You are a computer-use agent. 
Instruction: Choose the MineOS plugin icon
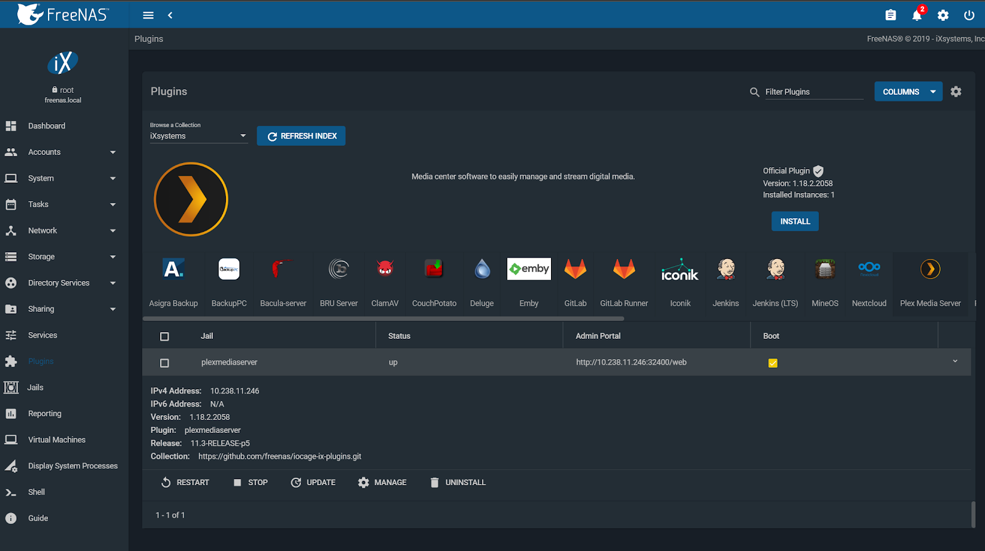pyautogui.click(x=825, y=269)
